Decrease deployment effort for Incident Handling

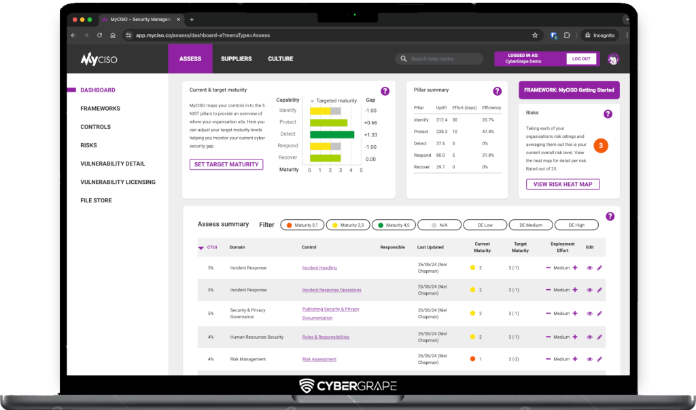pos(548,268)
